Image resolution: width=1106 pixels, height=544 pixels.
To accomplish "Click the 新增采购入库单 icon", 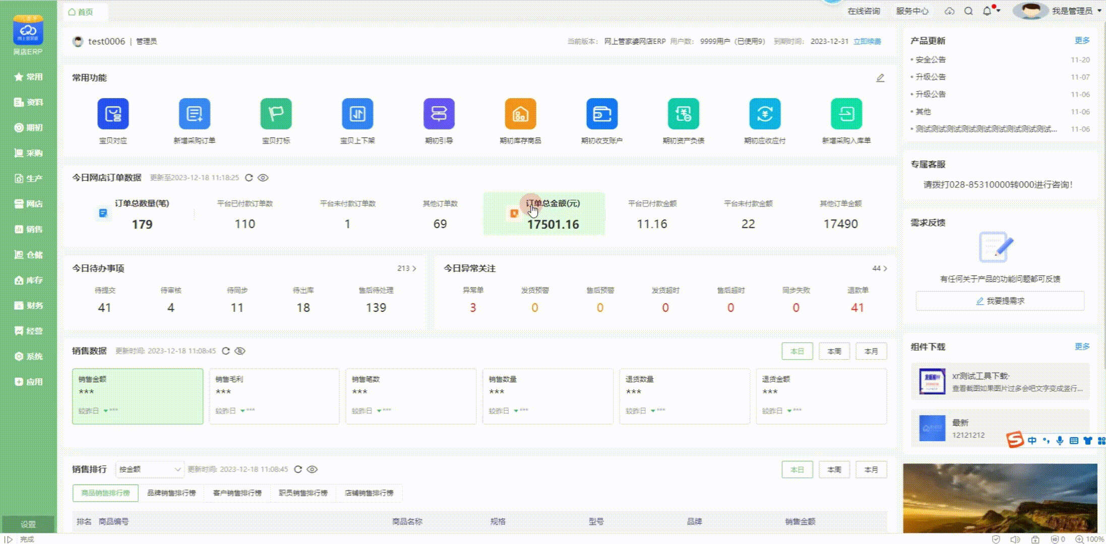I will point(846,114).
